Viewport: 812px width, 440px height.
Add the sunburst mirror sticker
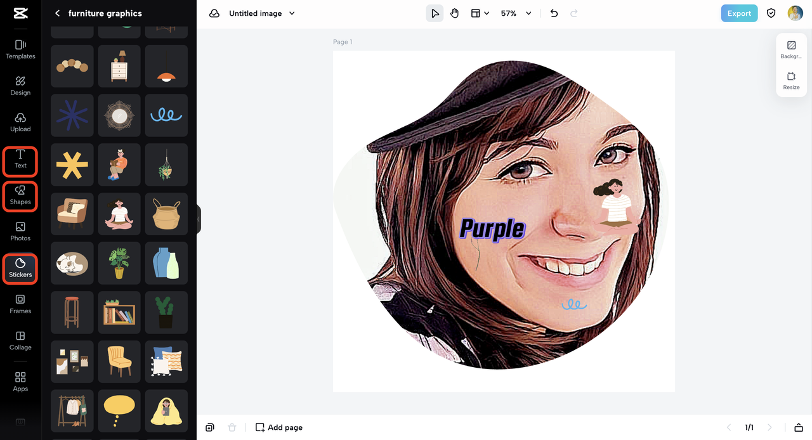pyautogui.click(x=119, y=115)
